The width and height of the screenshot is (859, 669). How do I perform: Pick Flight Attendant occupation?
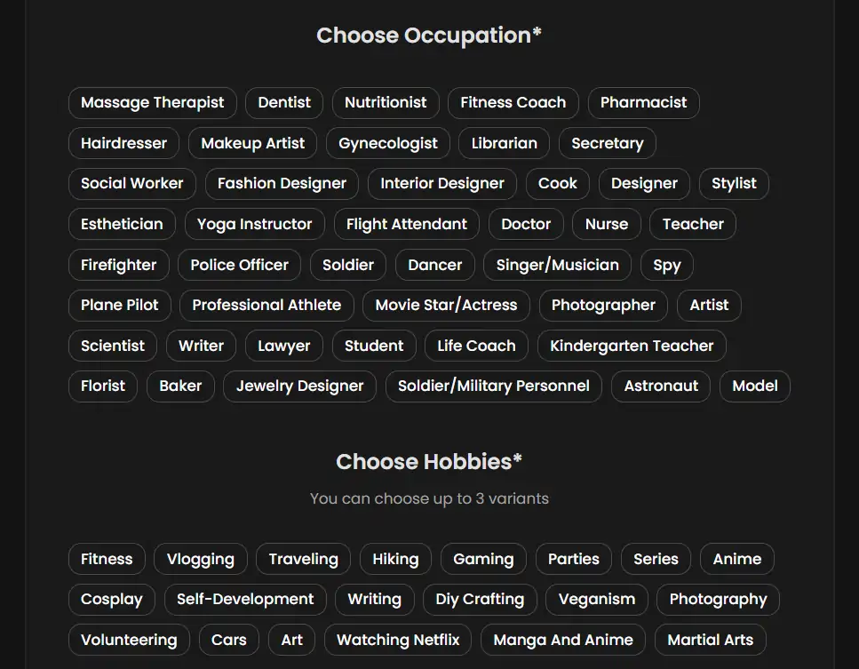pos(407,224)
